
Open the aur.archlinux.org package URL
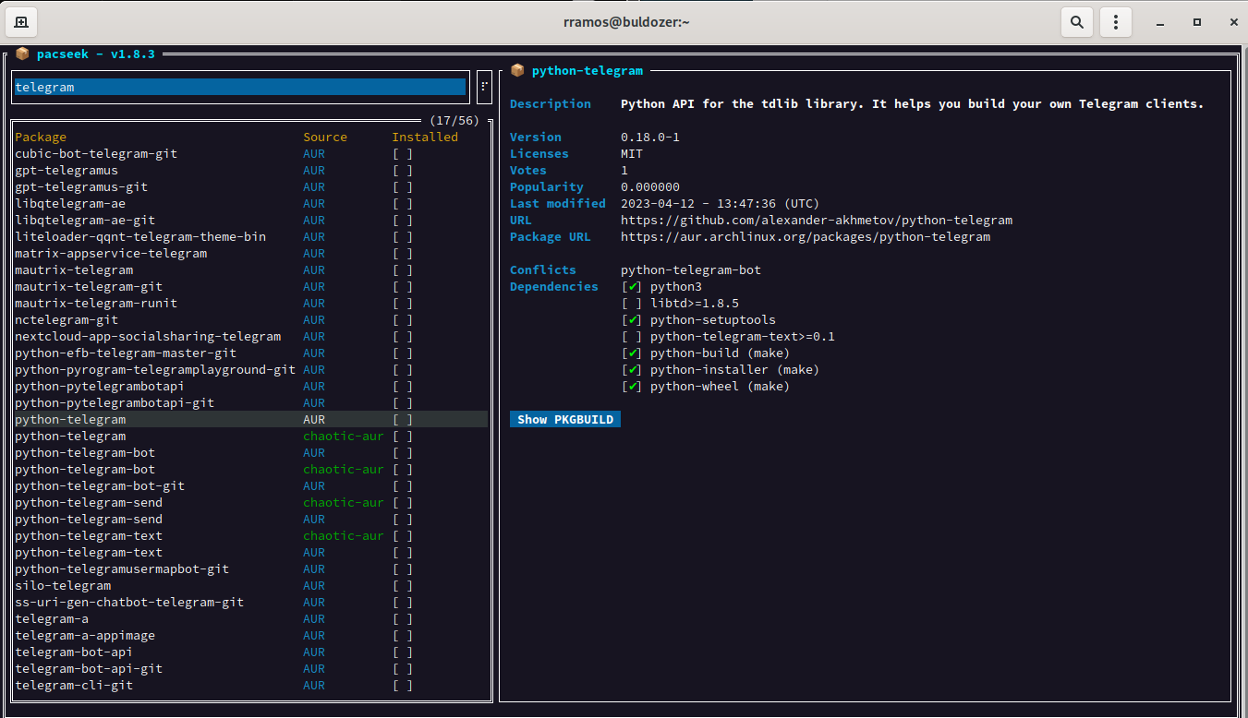806,236
